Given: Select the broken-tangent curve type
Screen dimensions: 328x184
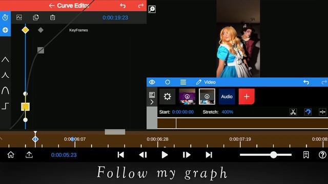Looking at the screenshot, I should click(5, 75).
